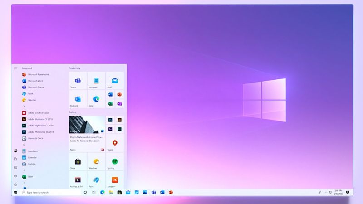Click the small PowerPoint tile
Screen dimensions: 363x204
tap(119, 94)
